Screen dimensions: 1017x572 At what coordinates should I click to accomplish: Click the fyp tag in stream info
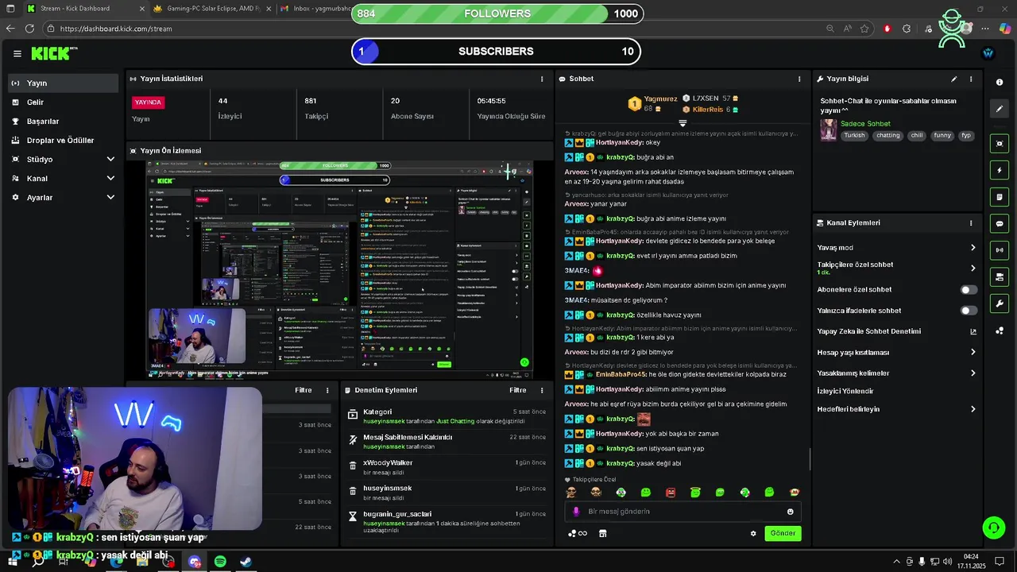966,135
